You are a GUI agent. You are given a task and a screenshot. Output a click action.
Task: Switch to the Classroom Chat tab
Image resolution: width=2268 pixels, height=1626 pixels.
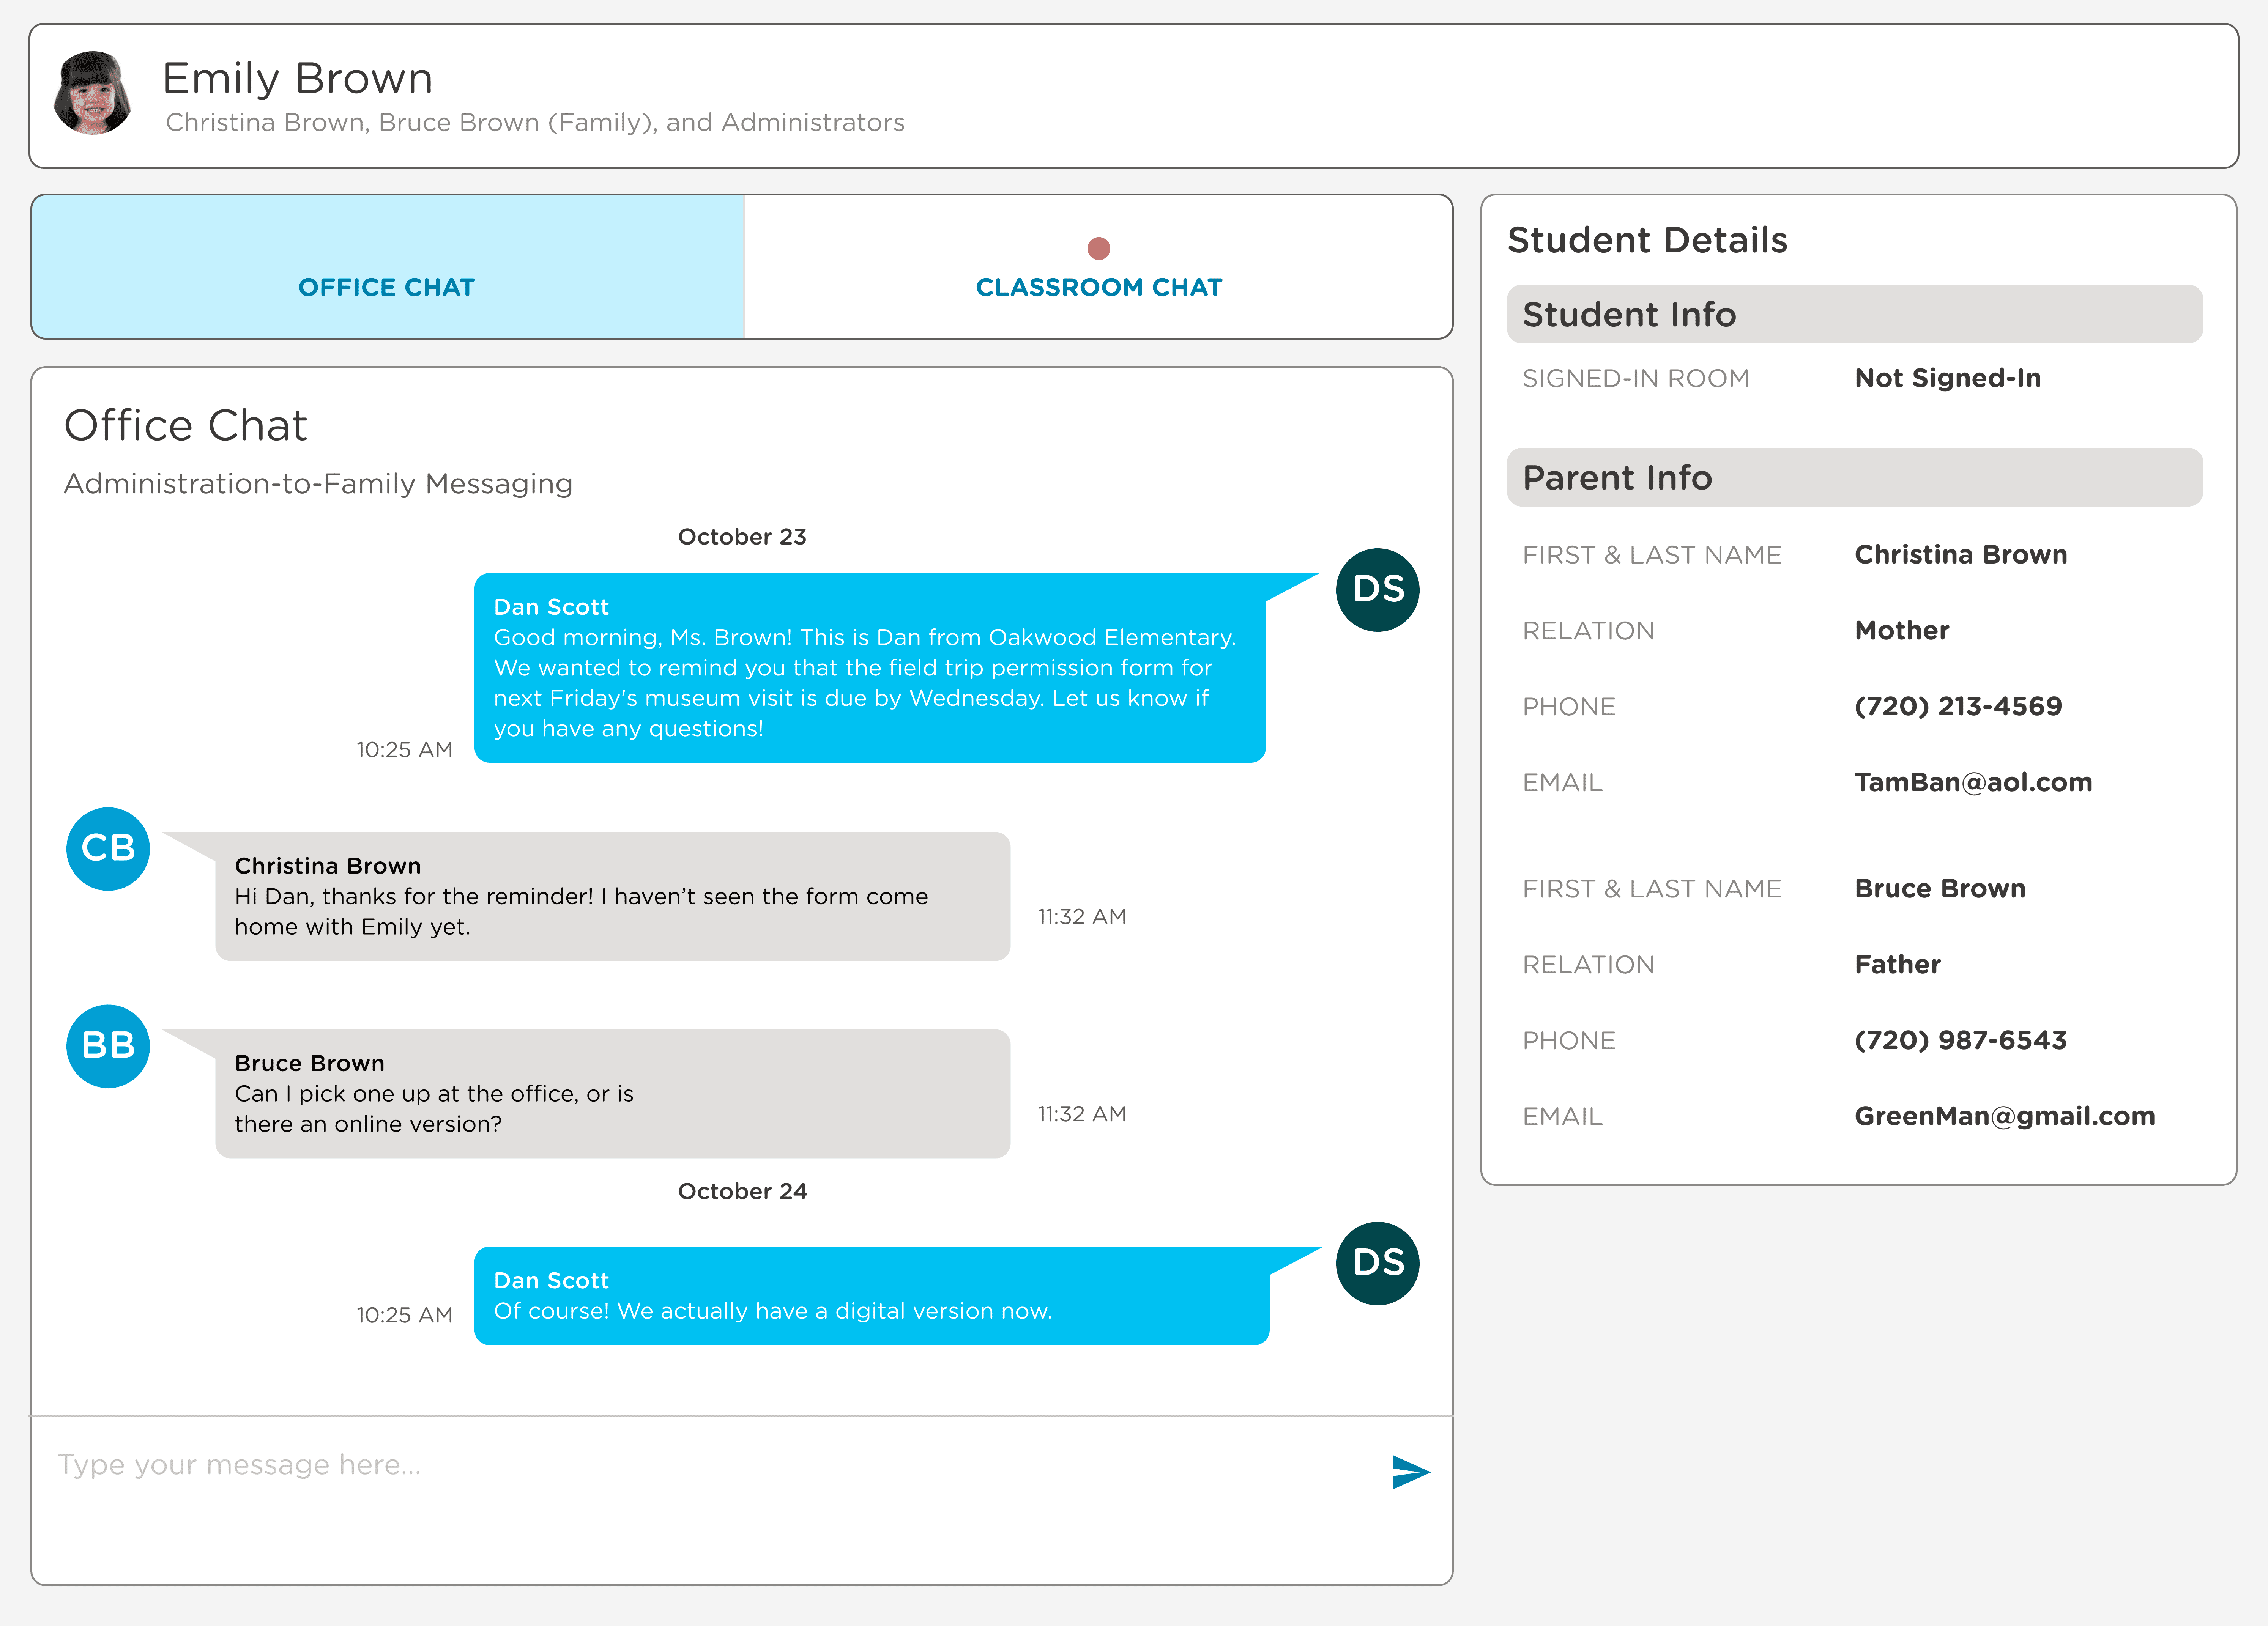click(x=1098, y=287)
